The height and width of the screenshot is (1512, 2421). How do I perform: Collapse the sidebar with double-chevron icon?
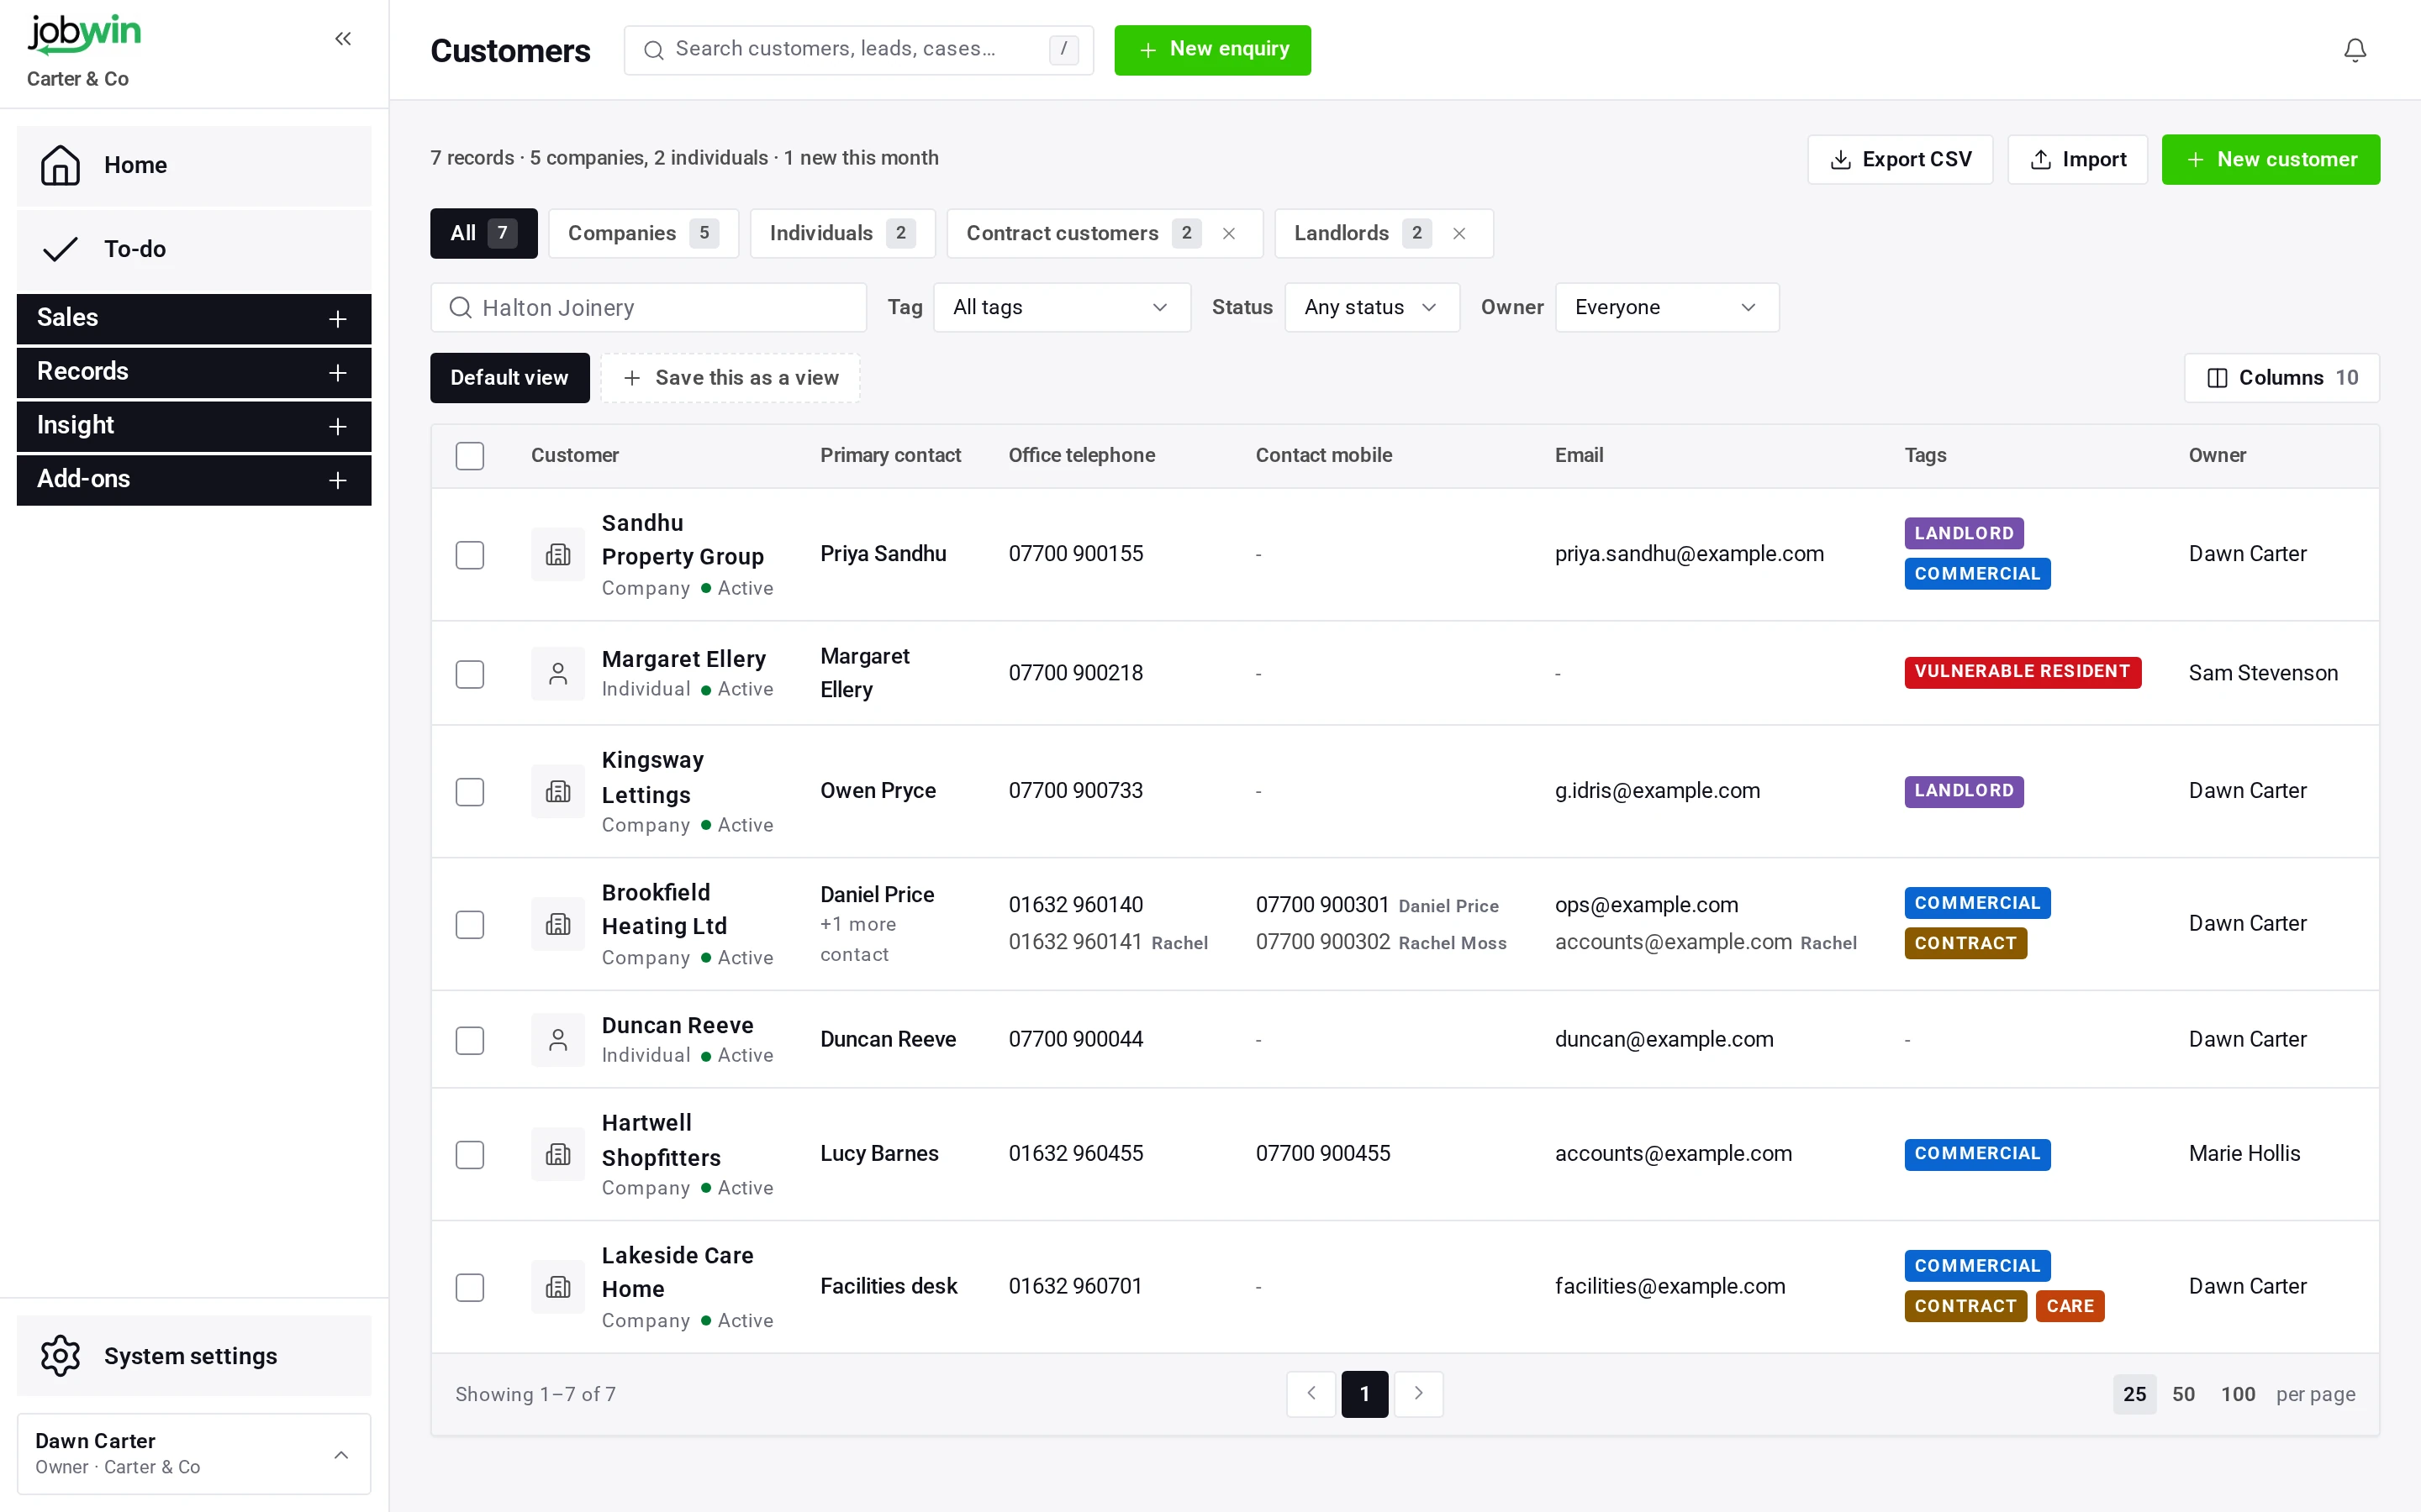[343, 39]
